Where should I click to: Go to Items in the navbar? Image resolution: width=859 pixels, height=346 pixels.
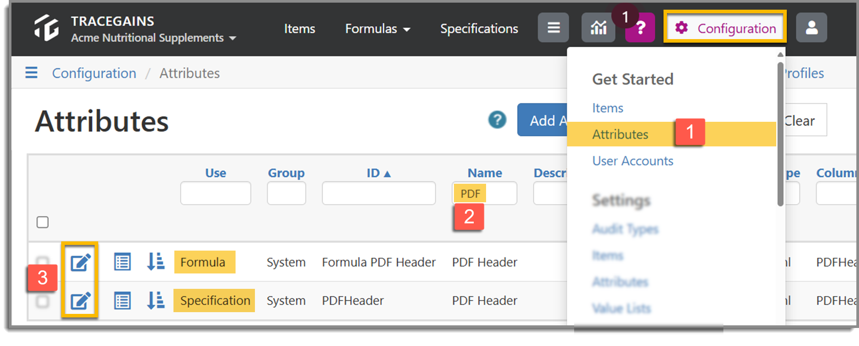click(299, 29)
